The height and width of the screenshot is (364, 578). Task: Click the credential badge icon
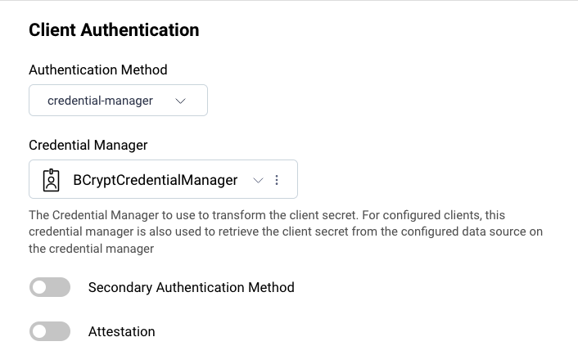pos(52,180)
